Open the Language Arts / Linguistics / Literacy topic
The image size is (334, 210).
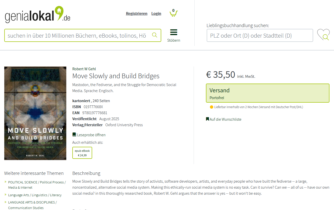35,195
